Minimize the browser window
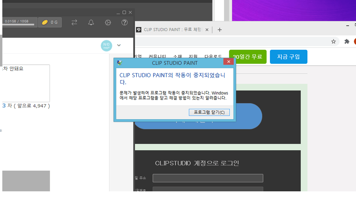 [x=347, y=26]
